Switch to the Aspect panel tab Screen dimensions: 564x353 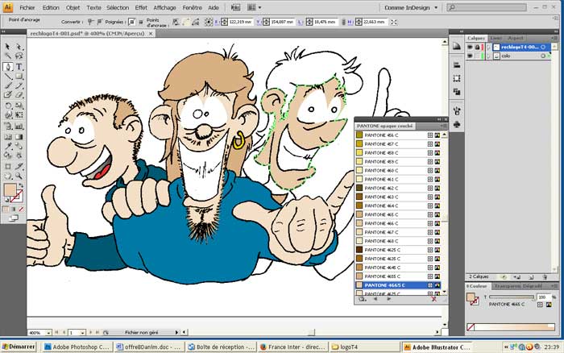pyautogui.click(x=516, y=38)
